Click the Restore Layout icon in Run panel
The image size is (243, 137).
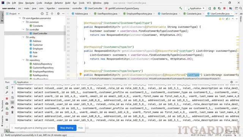(x=7, y=120)
